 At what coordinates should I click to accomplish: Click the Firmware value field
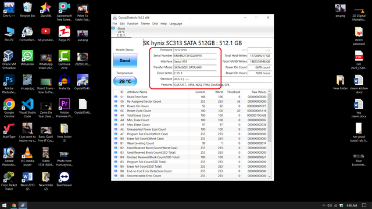[x=195, y=50]
